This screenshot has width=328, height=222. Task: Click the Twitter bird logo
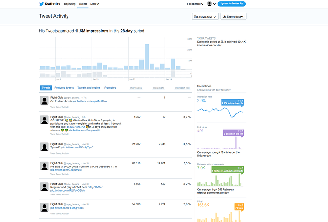click(42, 4)
